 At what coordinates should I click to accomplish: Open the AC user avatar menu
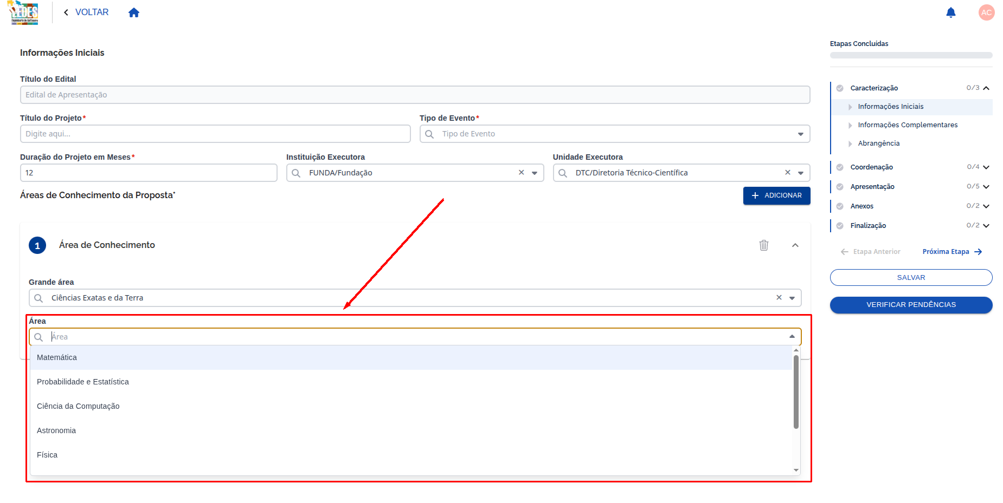click(986, 12)
